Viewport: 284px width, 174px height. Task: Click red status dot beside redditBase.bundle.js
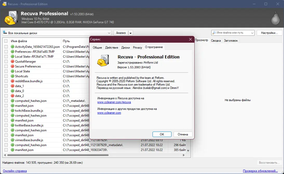tap(12, 81)
